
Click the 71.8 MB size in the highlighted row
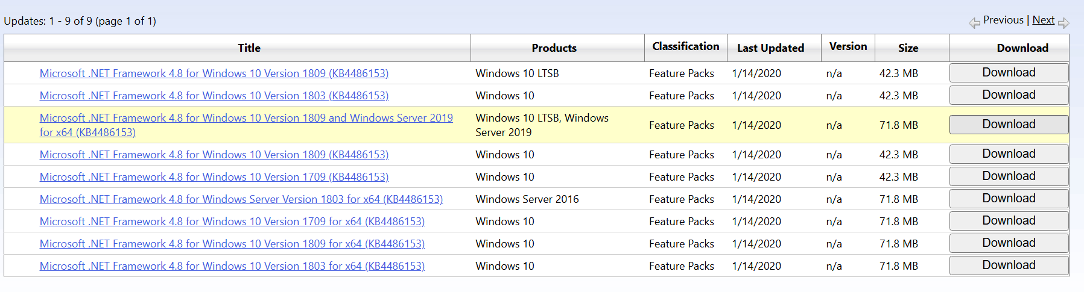899,125
